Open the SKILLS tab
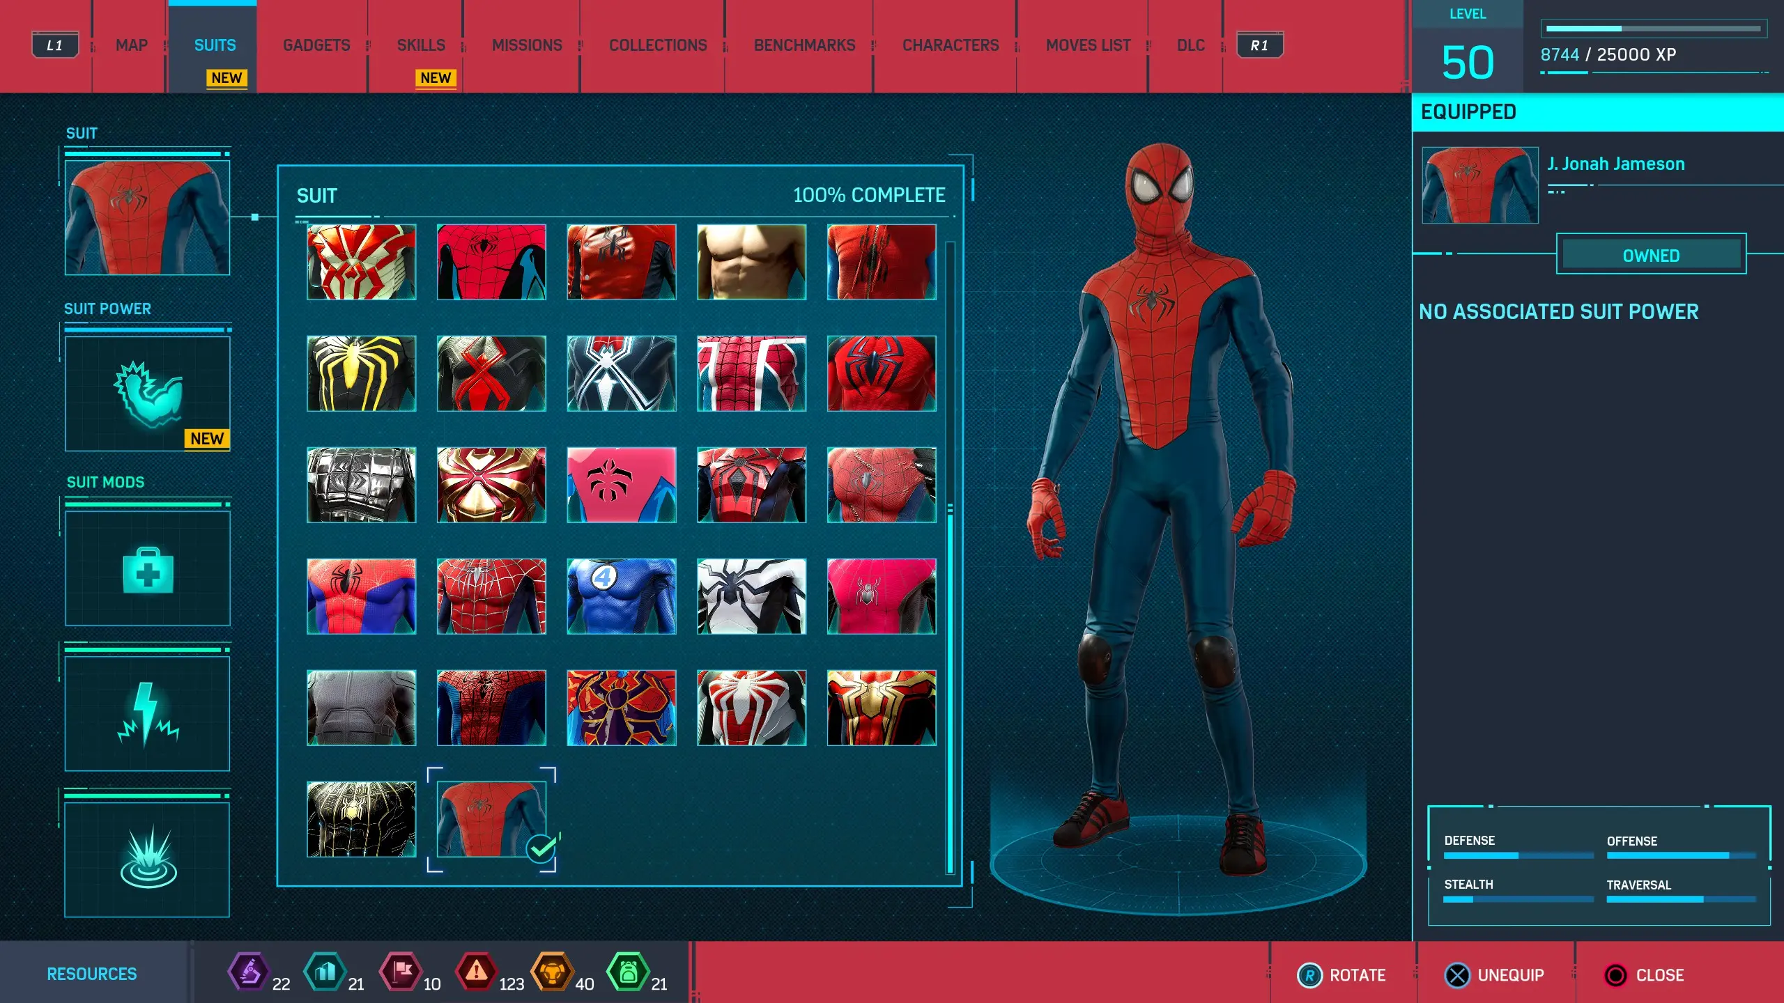The image size is (1784, 1003). point(421,45)
